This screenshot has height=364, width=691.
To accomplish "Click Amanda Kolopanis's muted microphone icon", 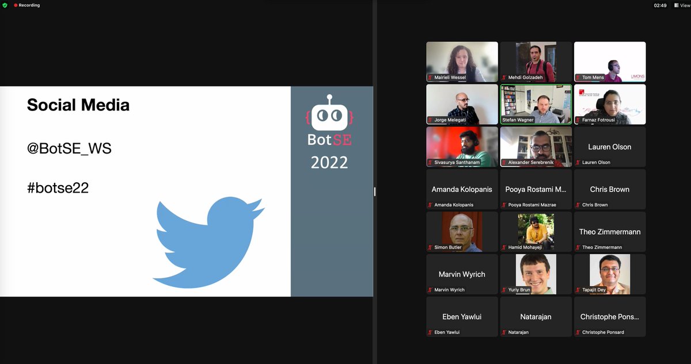I will (x=430, y=205).
